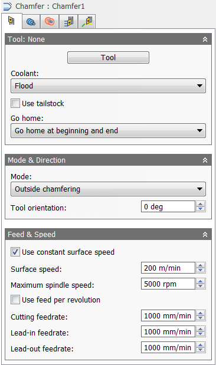Viewport: 216px width, 365px height.
Task: Collapse the Feed & Speed section
Action: click(x=205, y=235)
